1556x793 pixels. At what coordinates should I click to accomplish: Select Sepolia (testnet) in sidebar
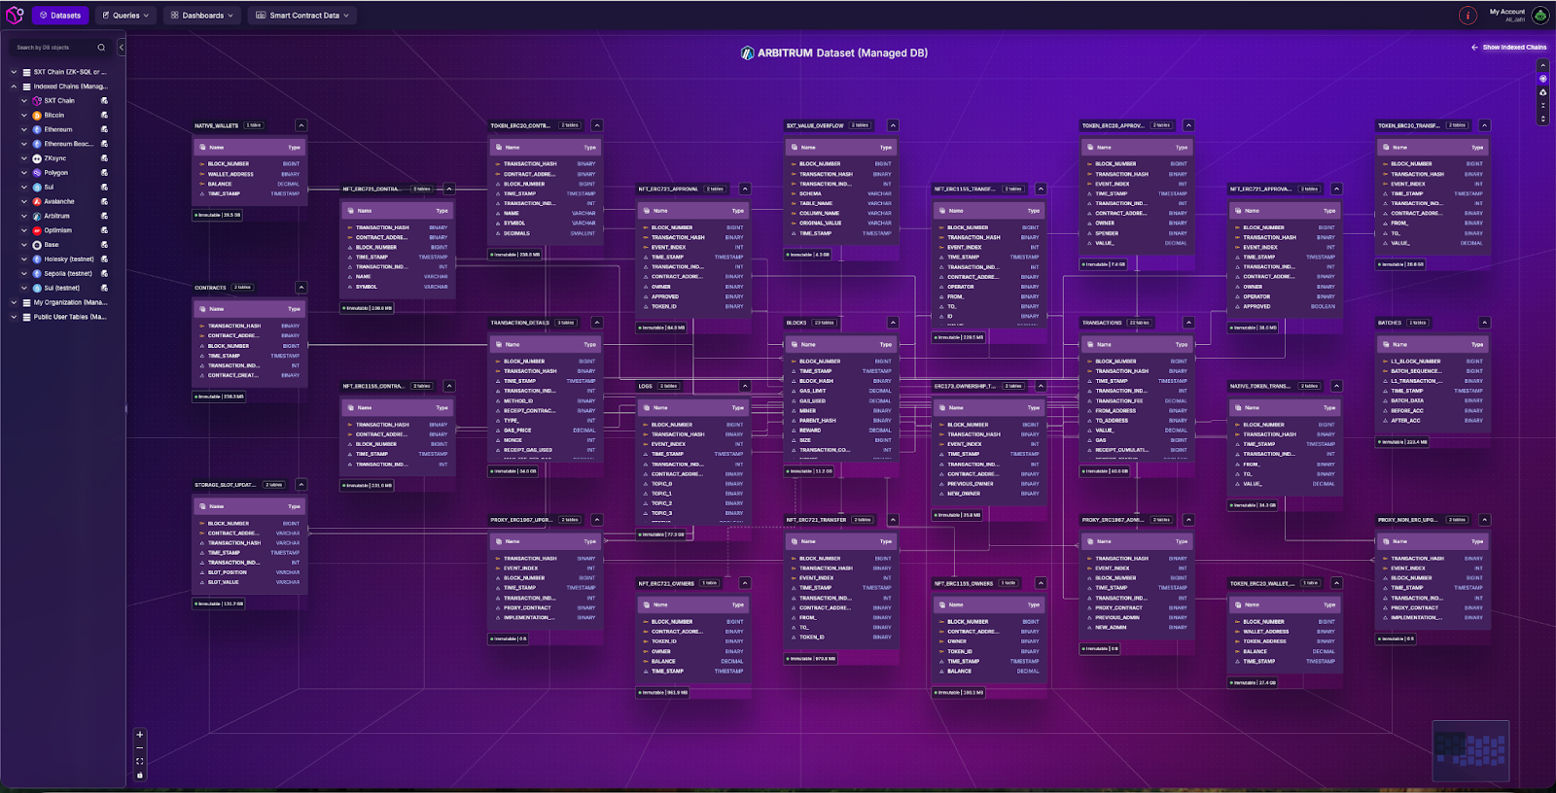pyautogui.click(x=68, y=274)
